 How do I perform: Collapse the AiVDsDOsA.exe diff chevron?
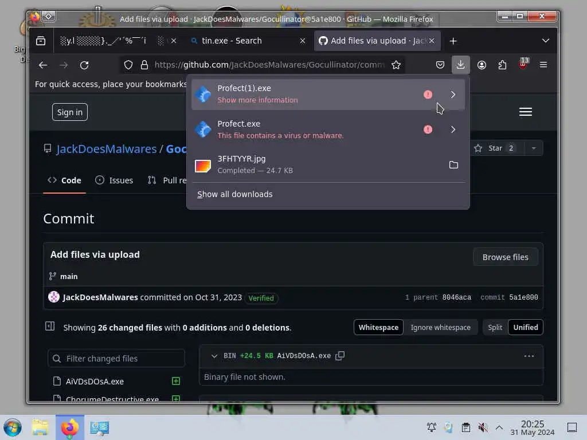click(214, 356)
